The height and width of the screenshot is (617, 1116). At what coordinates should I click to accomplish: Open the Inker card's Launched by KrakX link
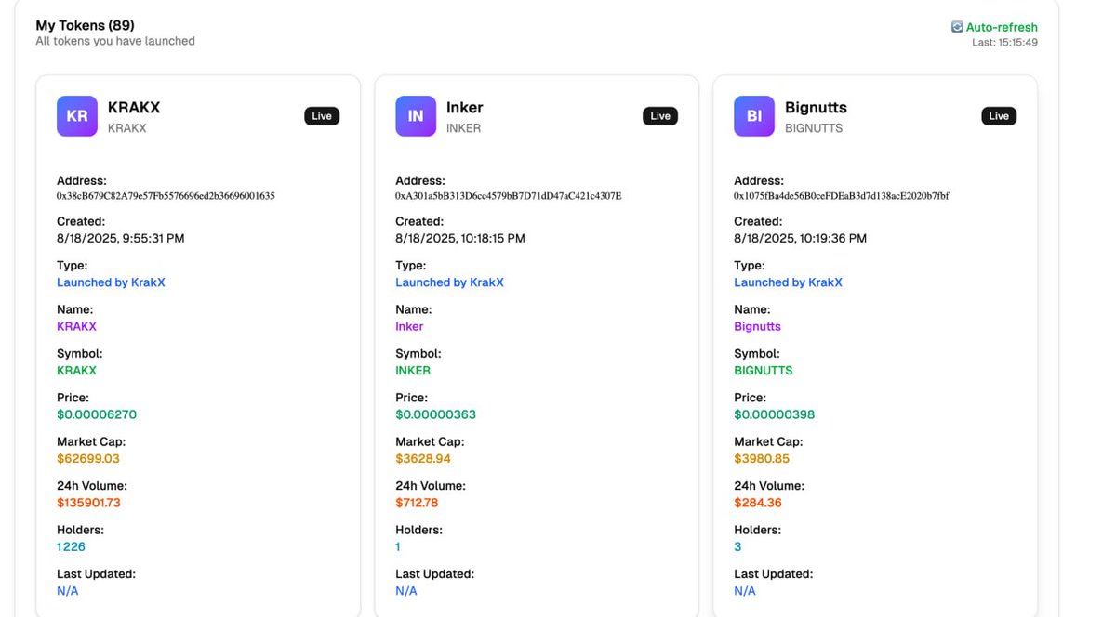[x=449, y=282]
